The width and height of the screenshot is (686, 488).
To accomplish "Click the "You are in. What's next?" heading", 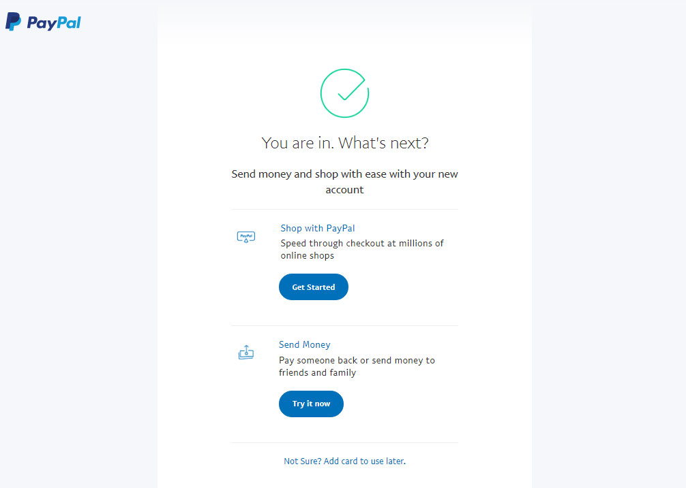I will click(344, 143).
